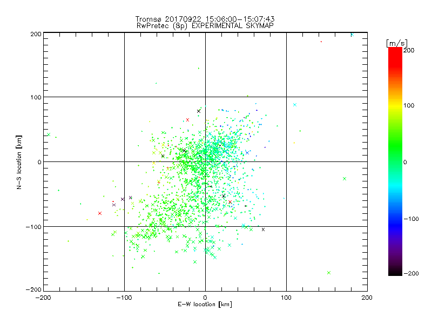Click the x-axis tick label "200"

[x=367, y=298]
